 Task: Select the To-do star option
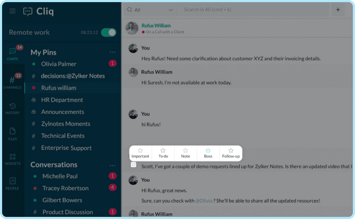tap(163, 153)
